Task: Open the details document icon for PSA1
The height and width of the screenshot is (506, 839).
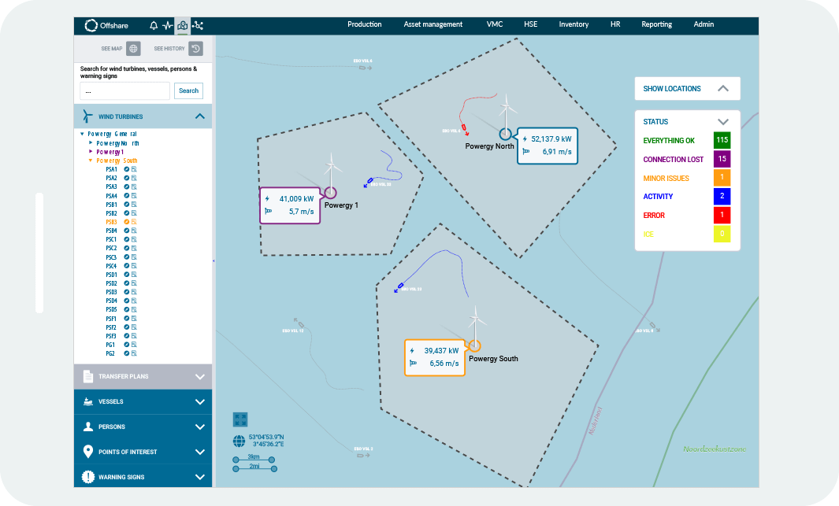Action: tap(134, 169)
